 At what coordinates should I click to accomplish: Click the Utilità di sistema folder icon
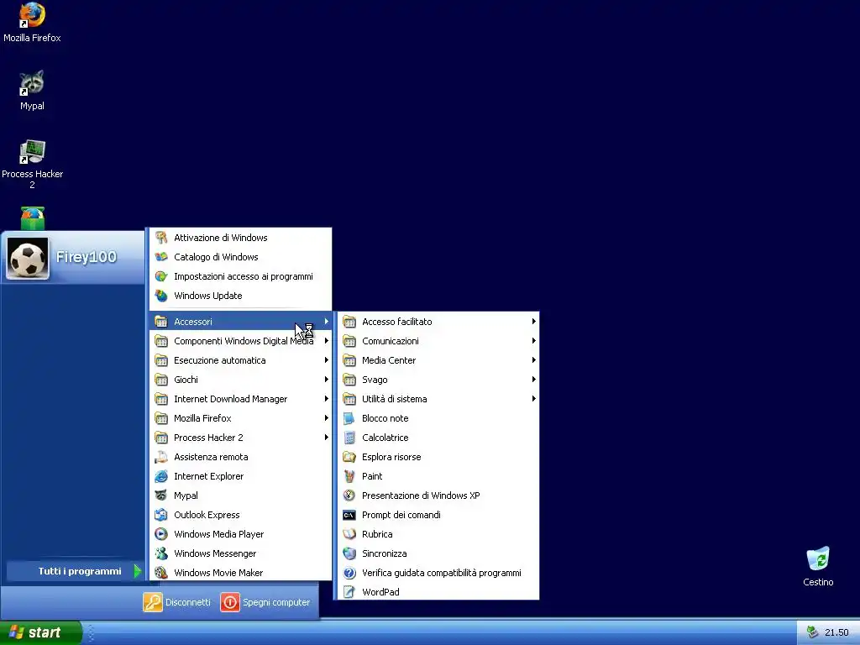tap(349, 399)
